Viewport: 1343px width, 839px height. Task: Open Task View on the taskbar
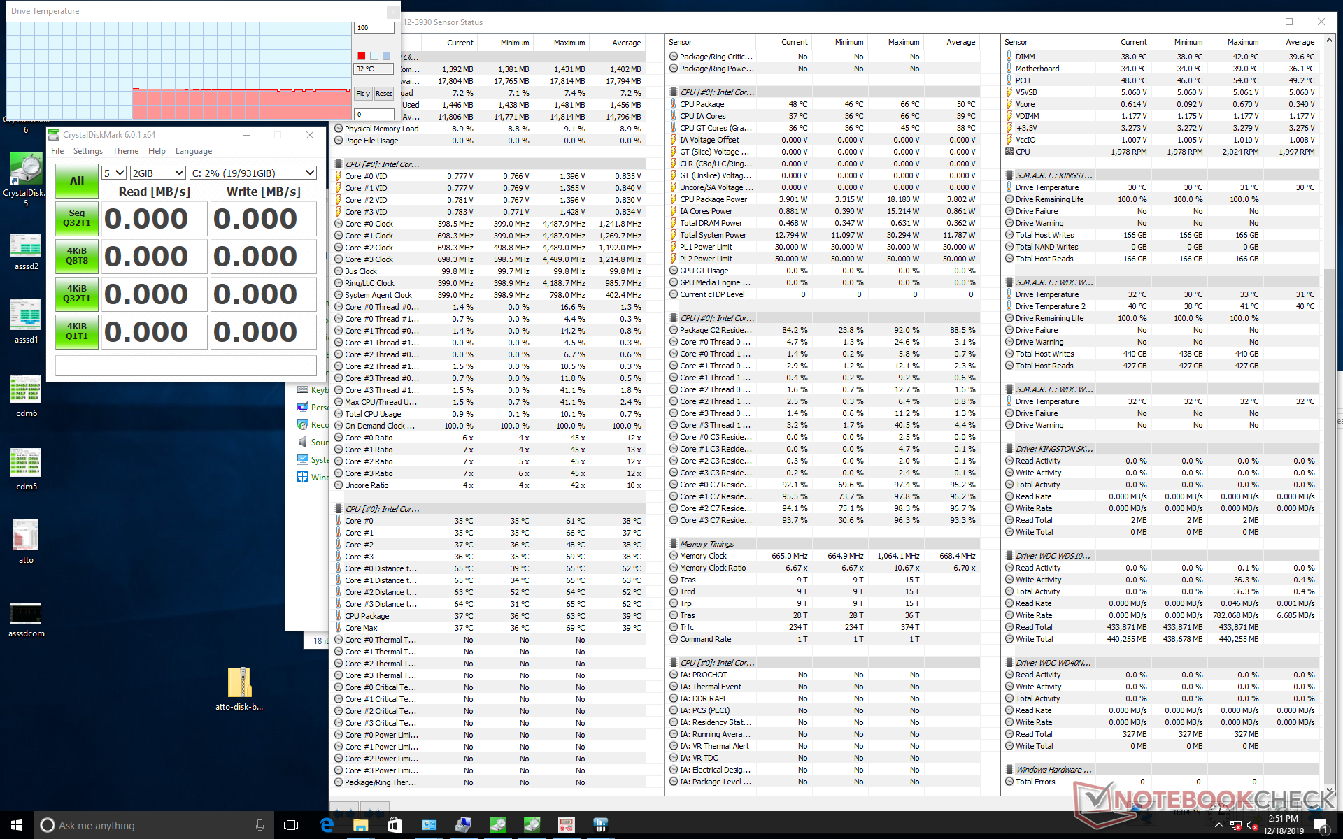(x=291, y=825)
